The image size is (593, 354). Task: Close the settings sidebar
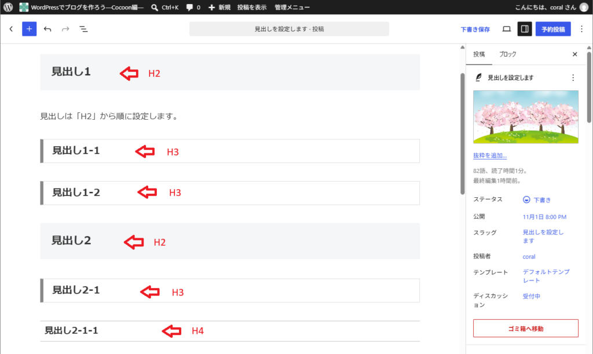tap(575, 54)
